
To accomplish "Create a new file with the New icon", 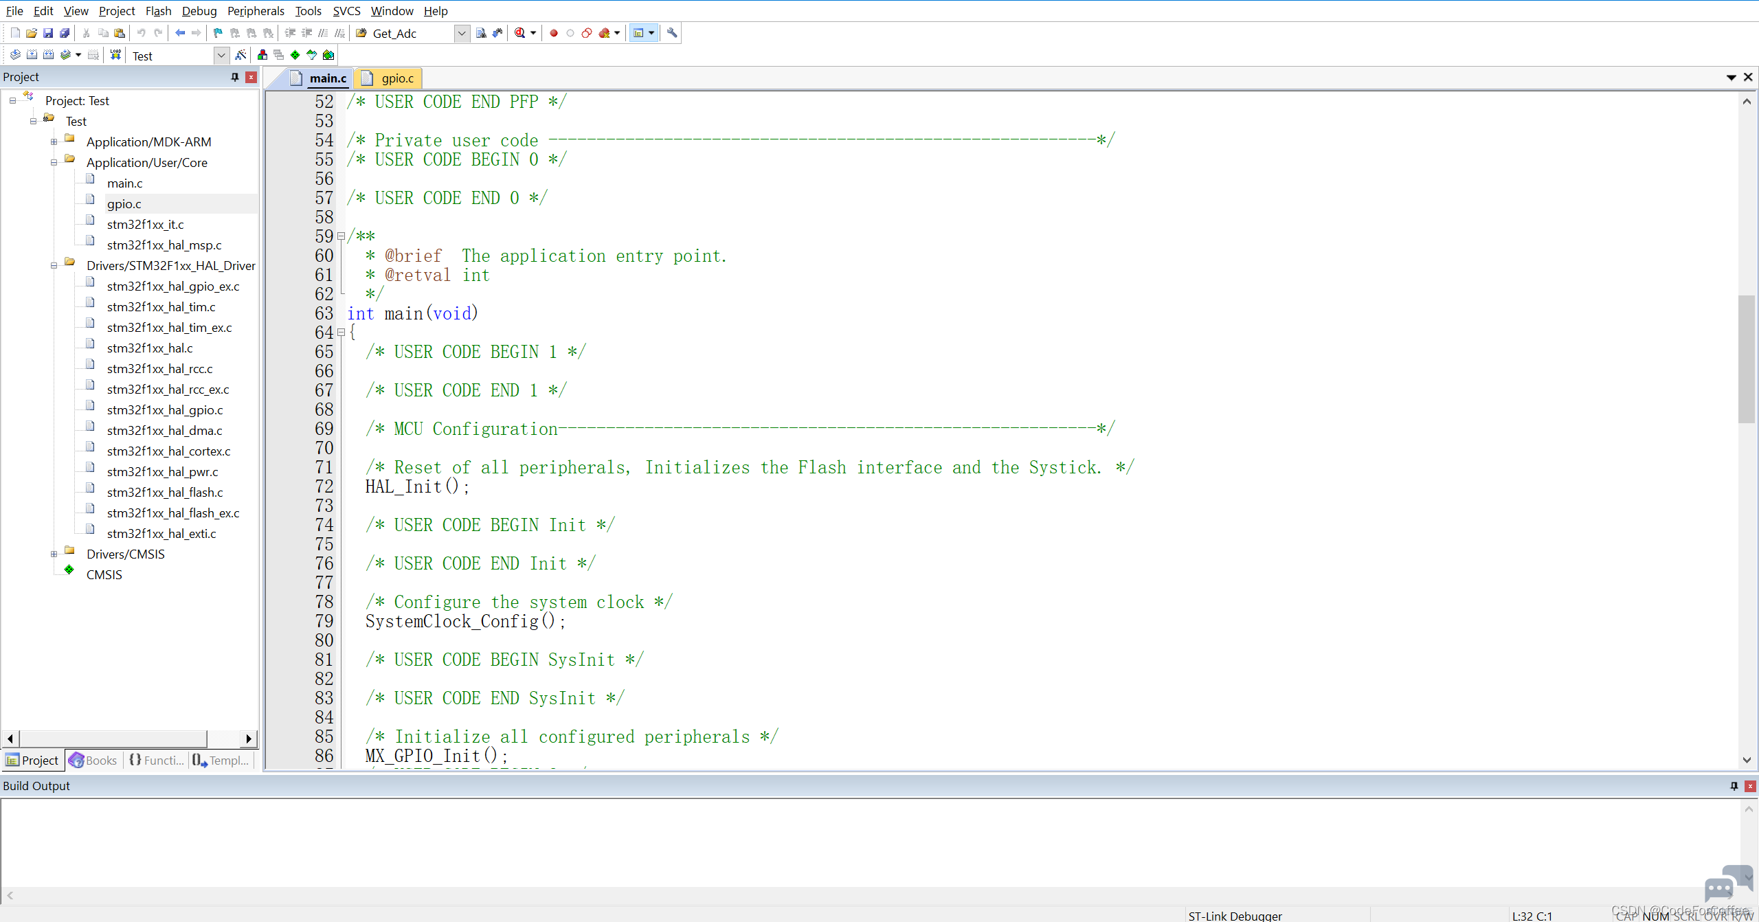I will pos(15,33).
